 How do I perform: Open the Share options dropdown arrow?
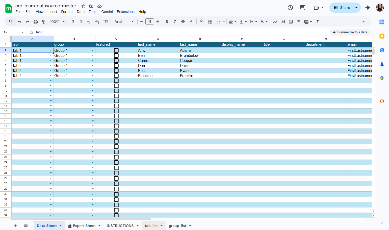point(356,8)
